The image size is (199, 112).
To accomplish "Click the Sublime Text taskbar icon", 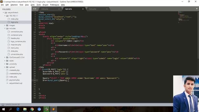I will (x=53, y=109).
